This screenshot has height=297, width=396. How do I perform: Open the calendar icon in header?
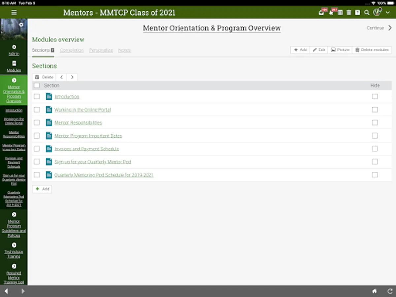coord(340,13)
